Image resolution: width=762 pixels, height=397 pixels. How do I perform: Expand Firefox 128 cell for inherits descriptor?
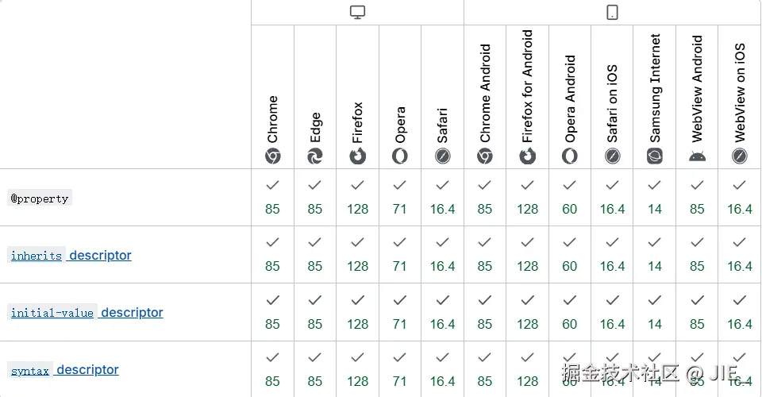[358, 254]
